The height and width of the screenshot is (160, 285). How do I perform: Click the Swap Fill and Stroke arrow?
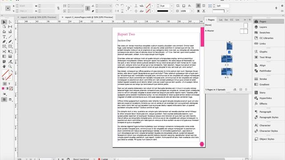(x=12, y=71)
